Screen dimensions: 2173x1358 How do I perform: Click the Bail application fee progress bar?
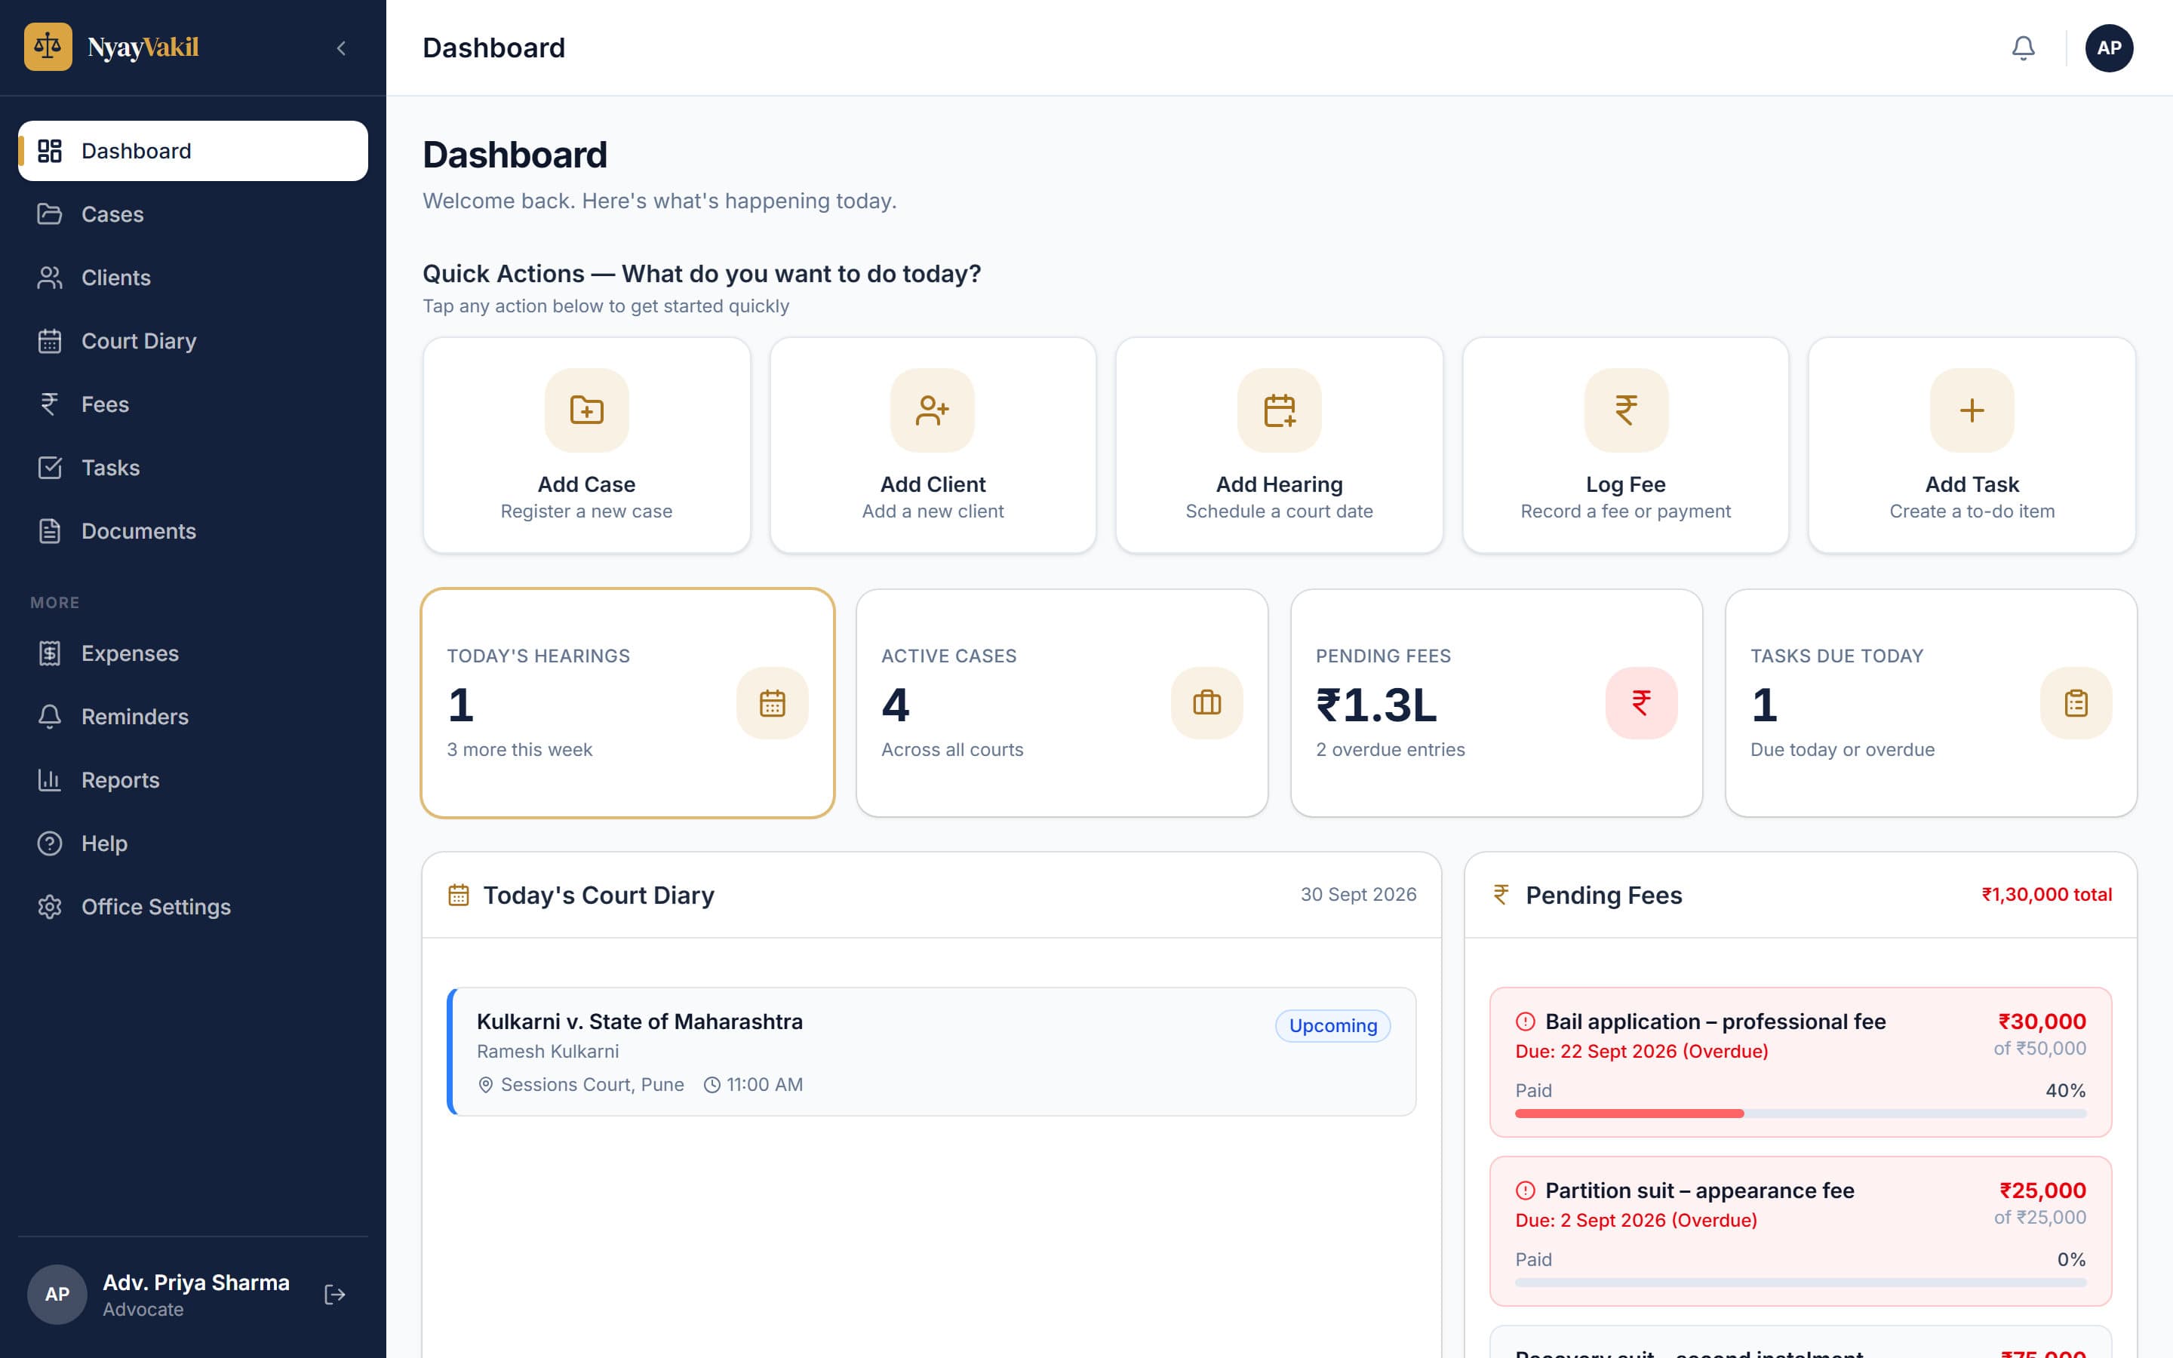[x=1800, y=1114]
